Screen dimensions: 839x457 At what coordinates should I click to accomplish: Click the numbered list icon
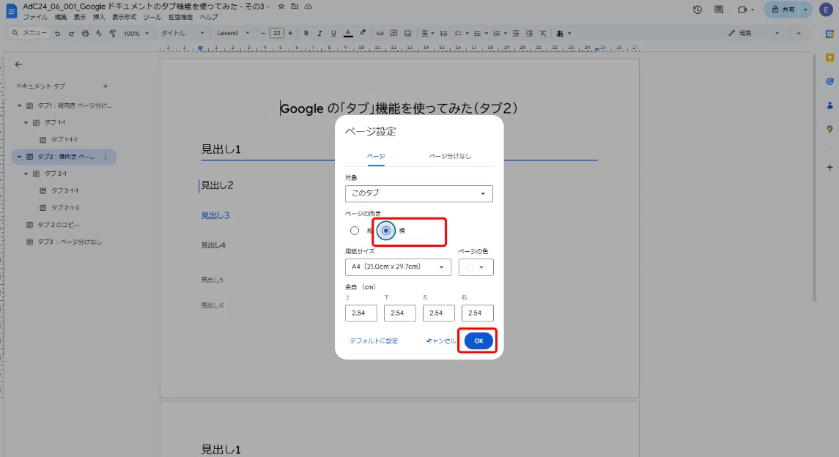(497, 33)
